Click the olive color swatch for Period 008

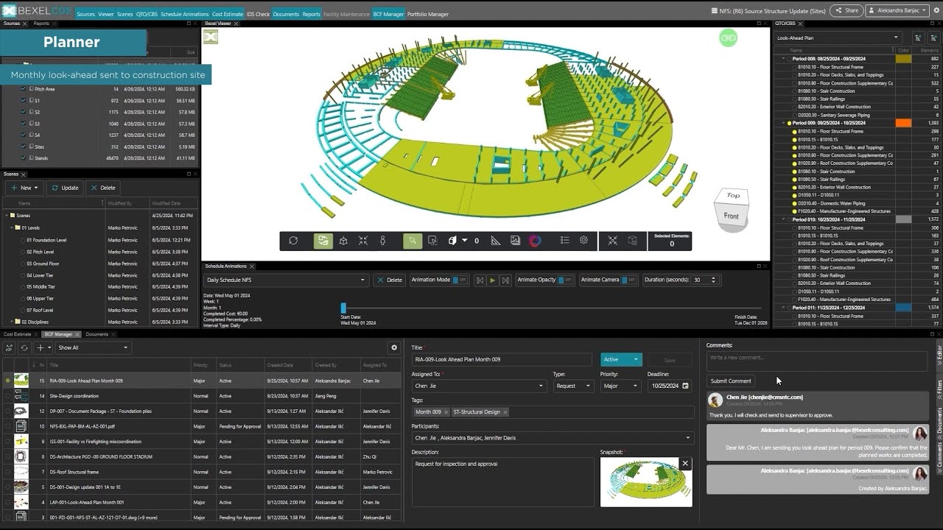click(x=903, y=59)
